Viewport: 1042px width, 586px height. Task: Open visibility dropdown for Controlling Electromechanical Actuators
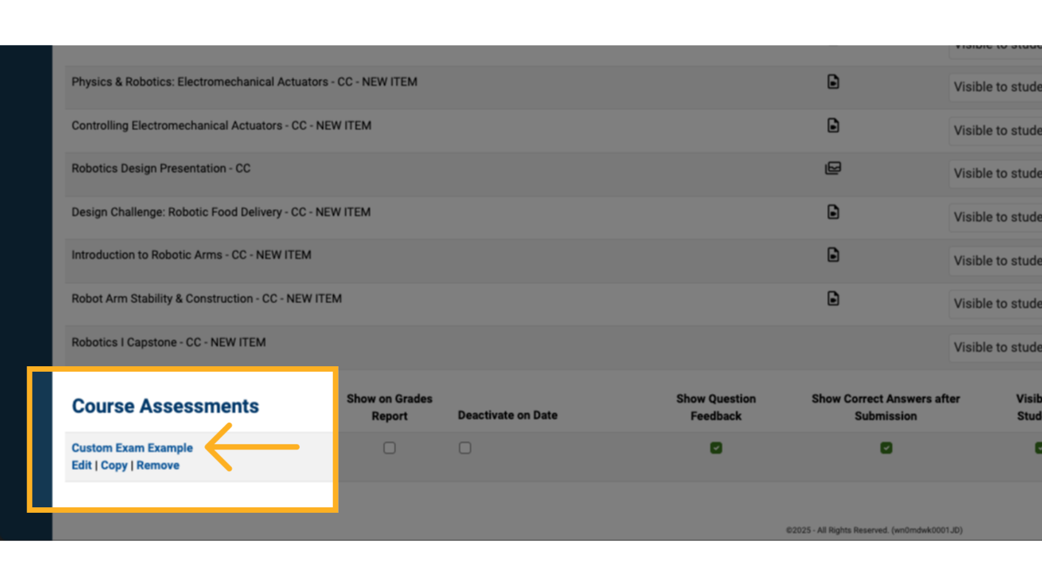tap(995, 131)
